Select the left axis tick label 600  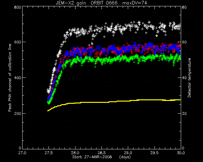[18, 42]
